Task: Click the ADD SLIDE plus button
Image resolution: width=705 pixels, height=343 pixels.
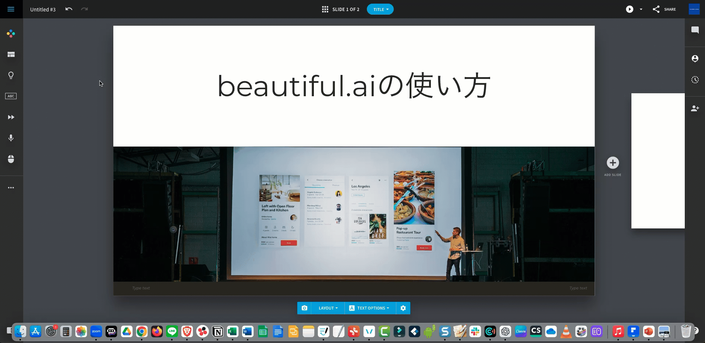Action: pos(613,163)
